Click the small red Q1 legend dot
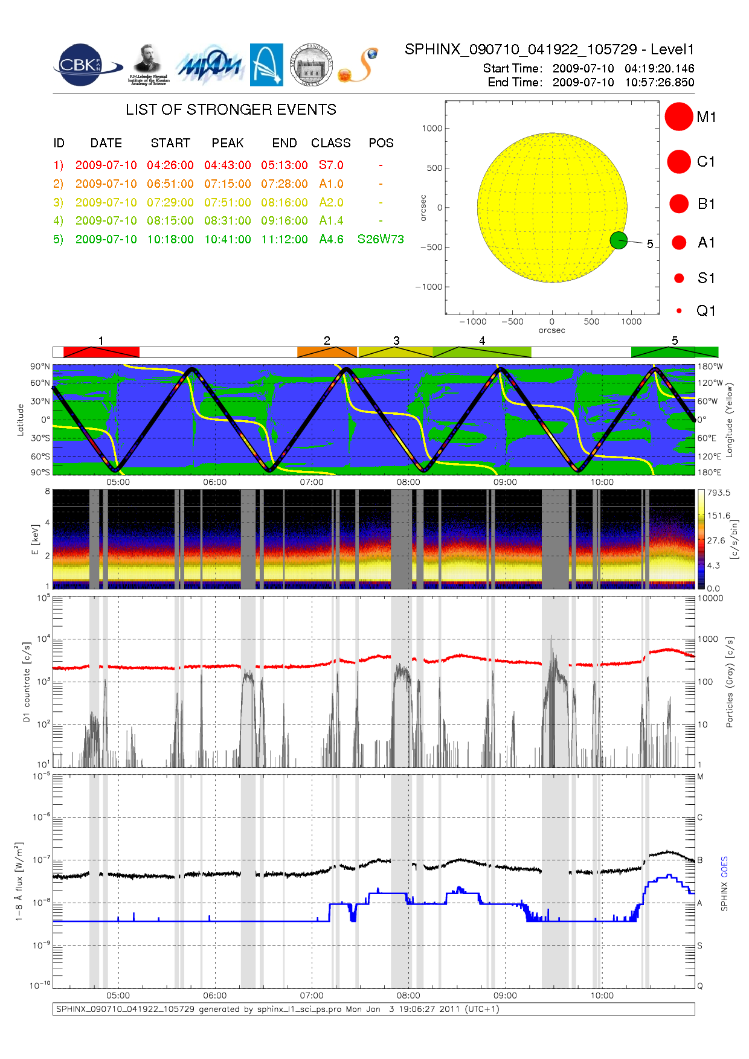749x1059 pixels. [x=679, y=311]
